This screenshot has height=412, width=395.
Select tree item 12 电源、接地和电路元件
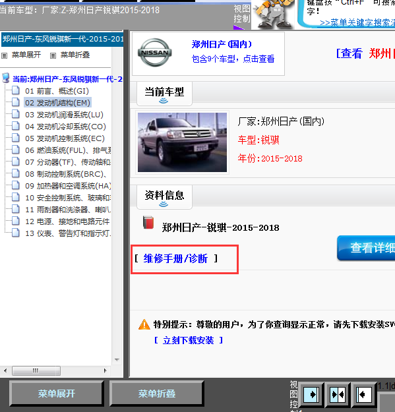coord(67,221)
